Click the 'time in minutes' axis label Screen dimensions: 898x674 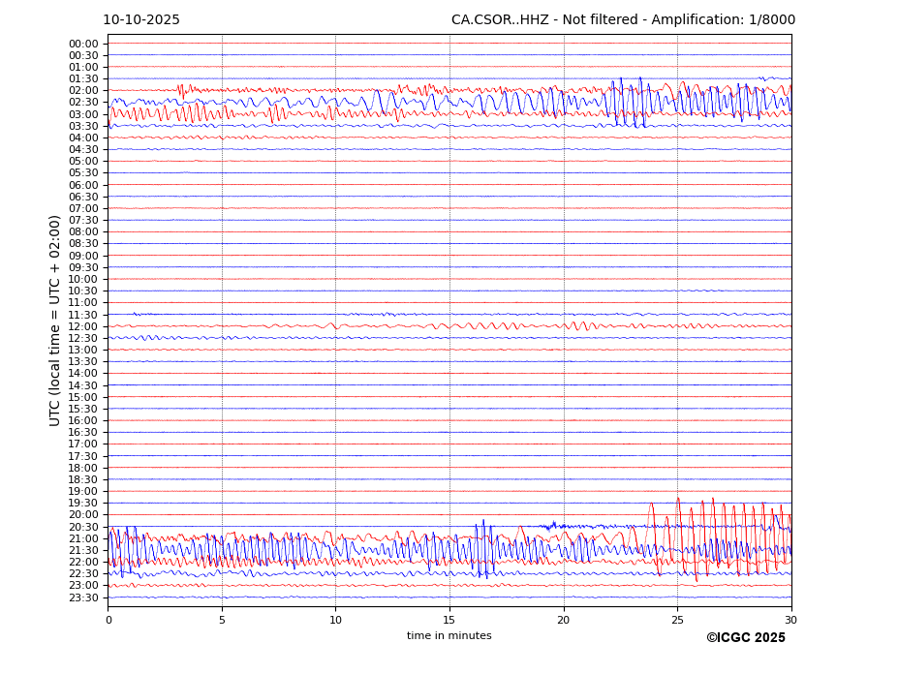coord(449,636)
